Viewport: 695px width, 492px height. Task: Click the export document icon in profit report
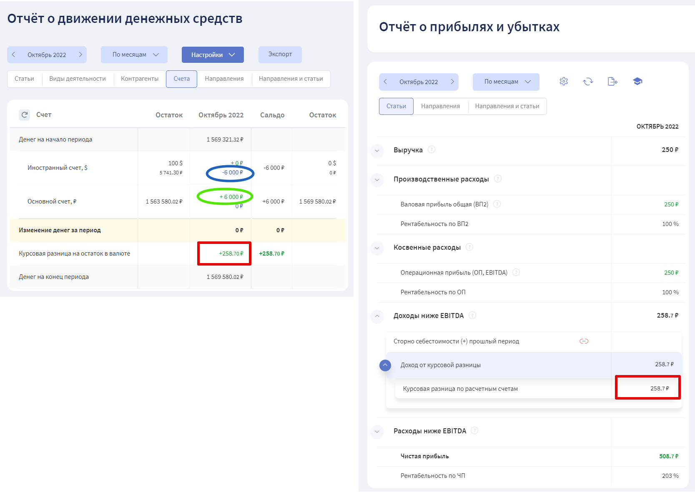coord(612,82)
